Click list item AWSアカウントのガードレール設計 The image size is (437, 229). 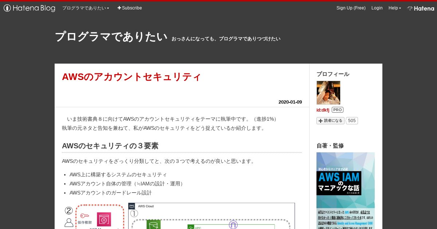(x=111, y=193)
